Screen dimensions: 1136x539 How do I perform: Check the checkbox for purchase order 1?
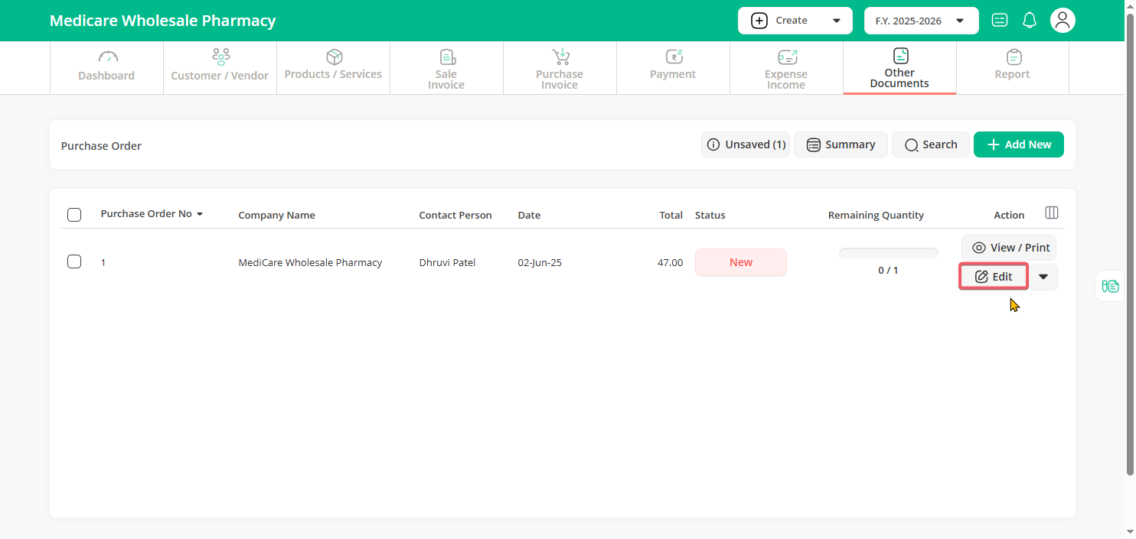(x=74, y=261)
